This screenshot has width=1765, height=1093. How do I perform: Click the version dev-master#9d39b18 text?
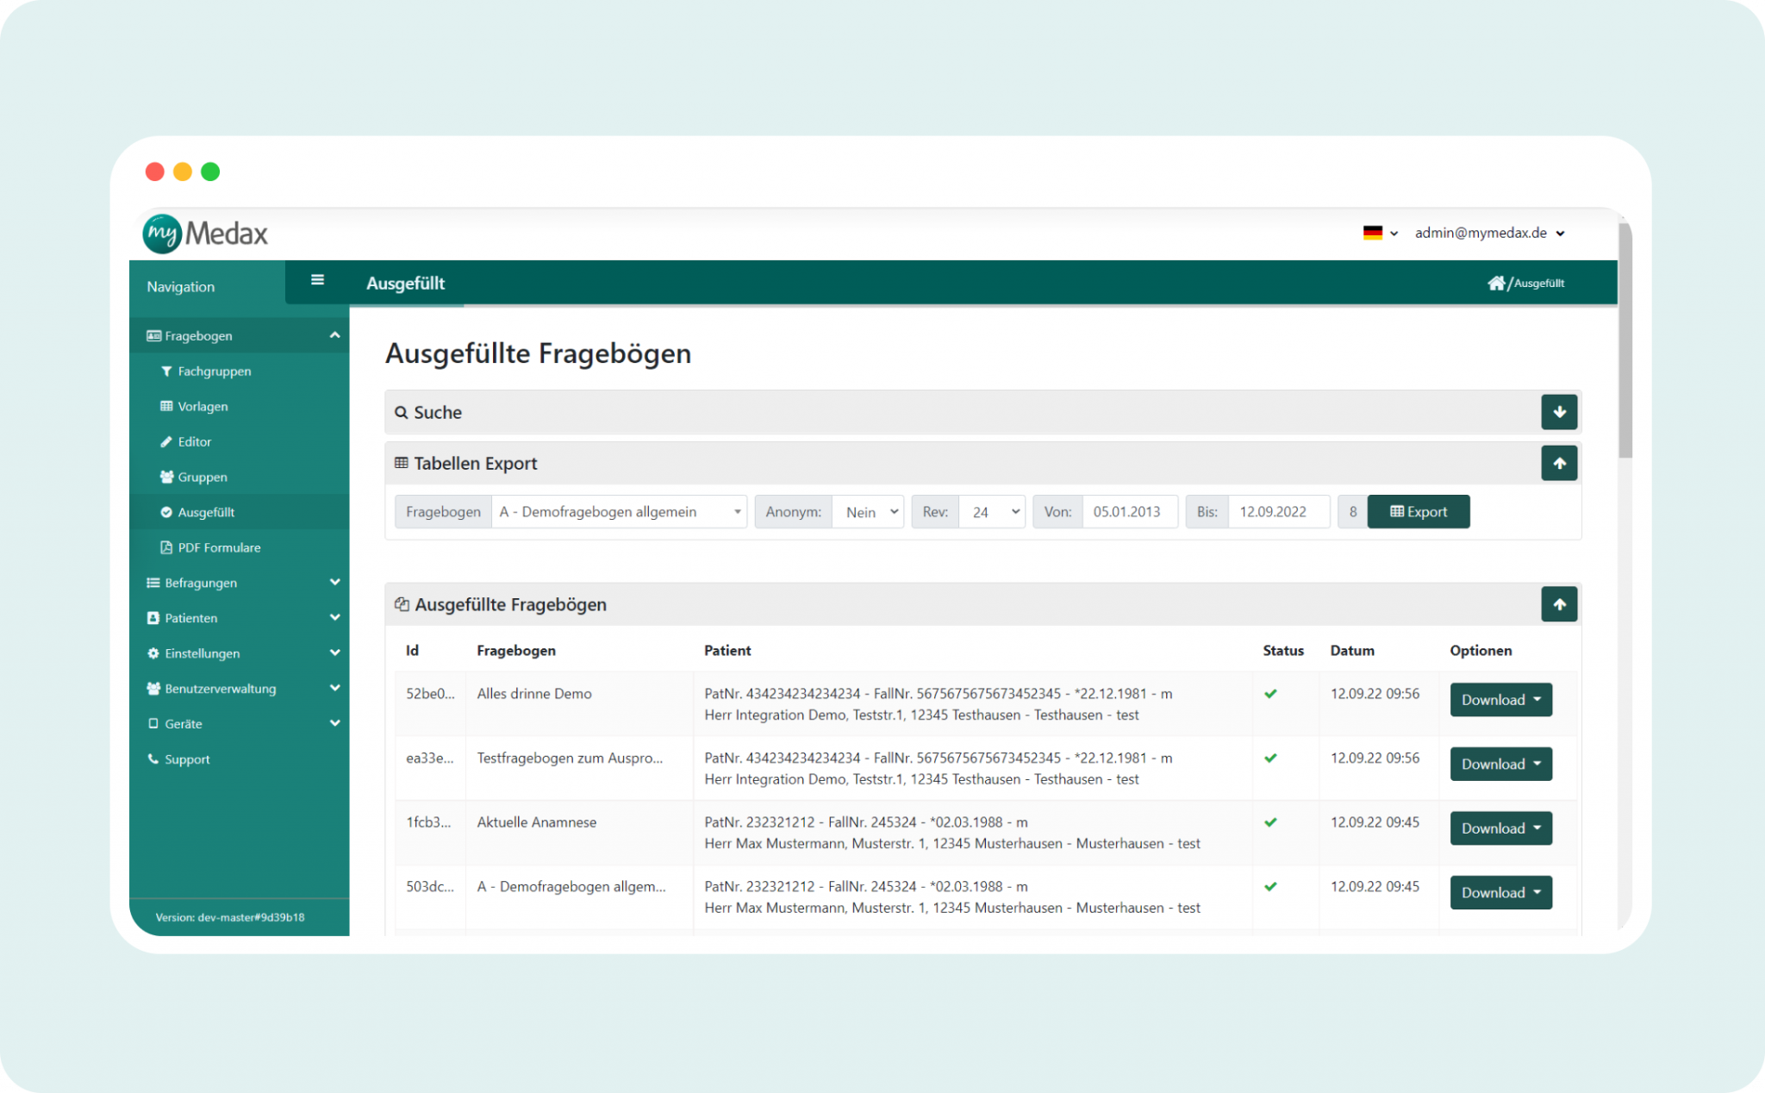coord(230,917)
